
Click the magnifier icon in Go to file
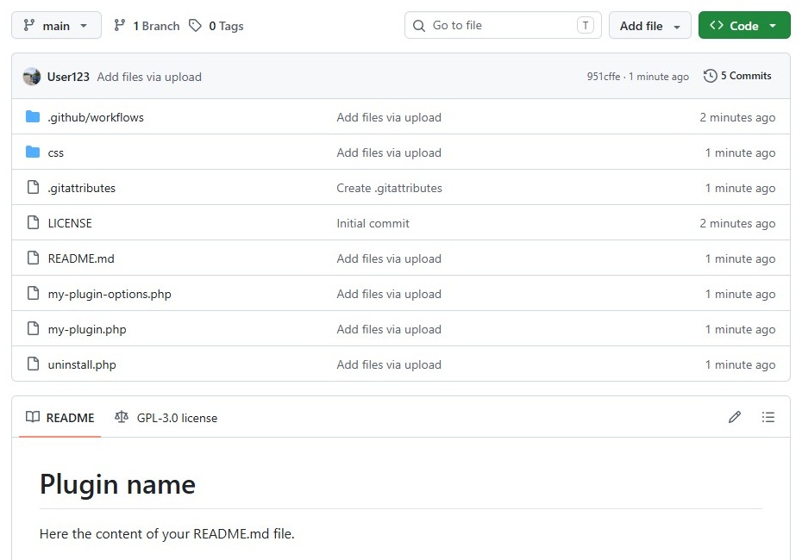tap(418, 26)
